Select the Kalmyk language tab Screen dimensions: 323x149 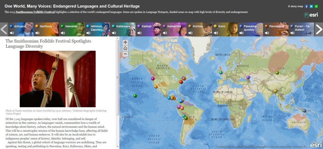tap(148, 29)
